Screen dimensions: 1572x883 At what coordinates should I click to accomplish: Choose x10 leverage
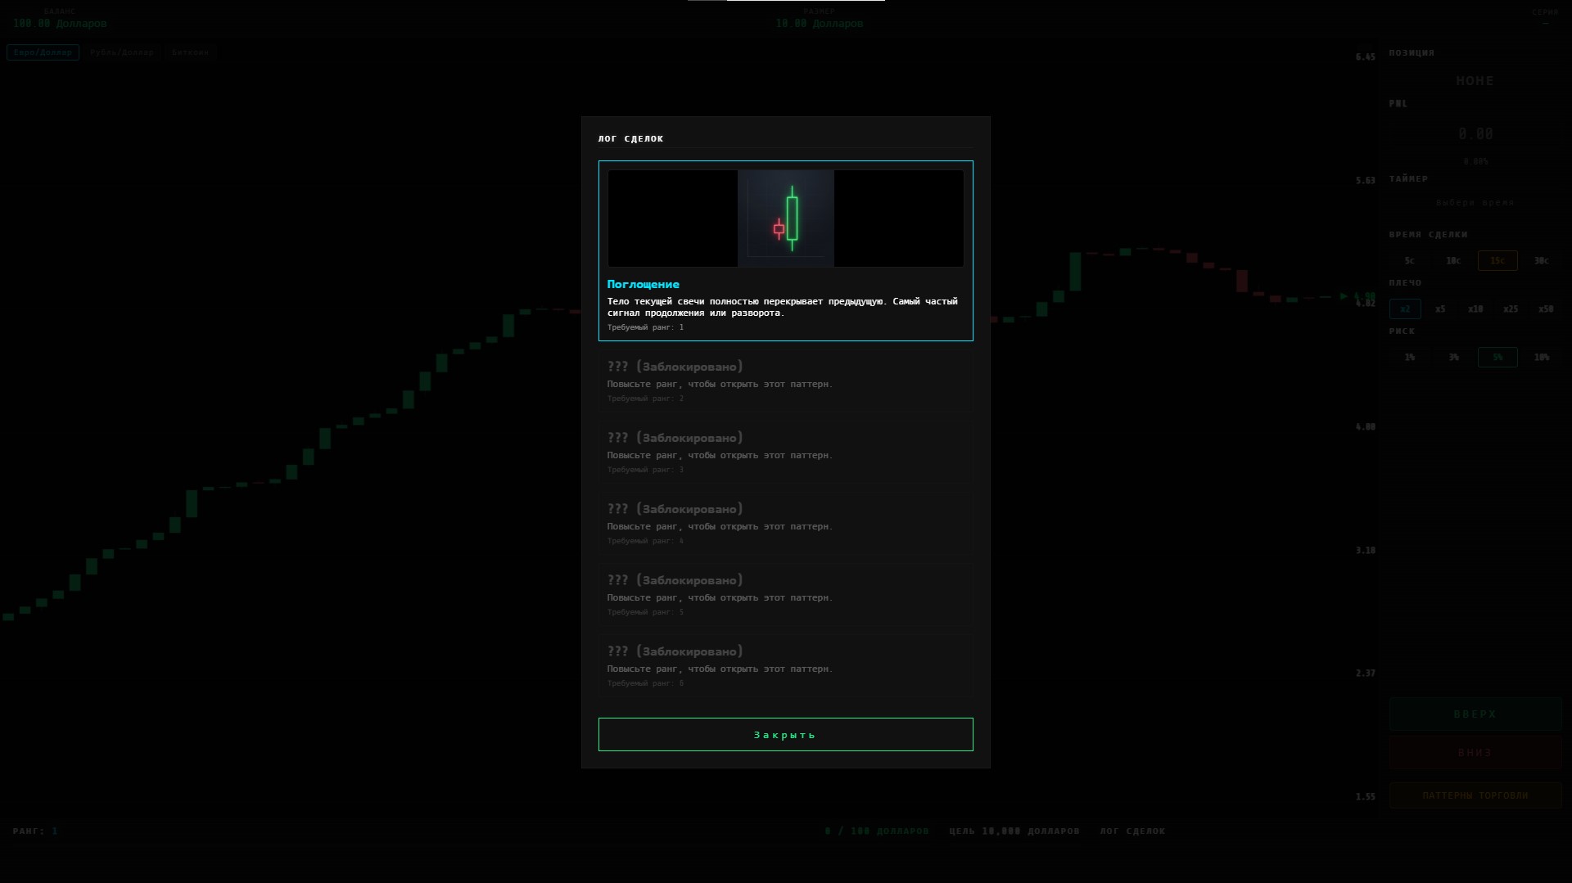pyautogui.click(x=1474, y=309)
